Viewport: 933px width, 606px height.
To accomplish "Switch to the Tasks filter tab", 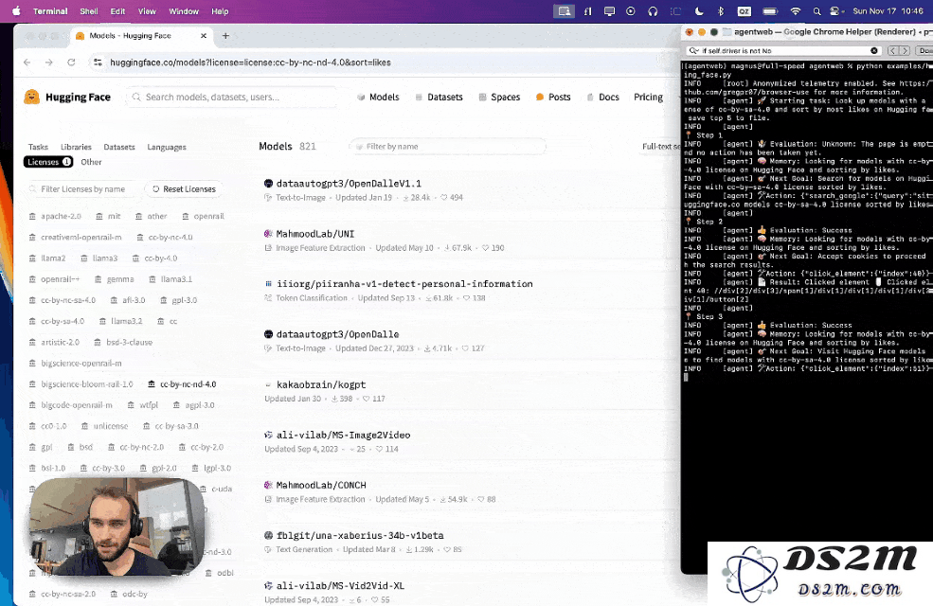I will [x=38, y=147].
